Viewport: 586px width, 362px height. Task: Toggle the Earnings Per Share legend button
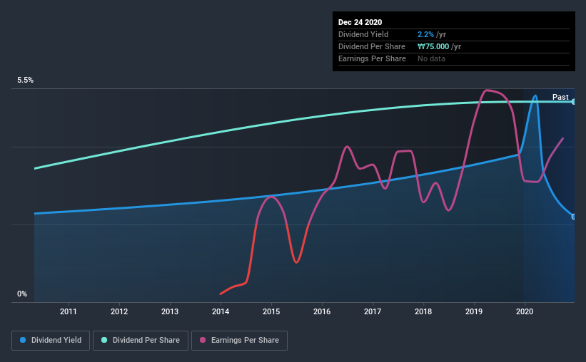click(x=239, y=341)
